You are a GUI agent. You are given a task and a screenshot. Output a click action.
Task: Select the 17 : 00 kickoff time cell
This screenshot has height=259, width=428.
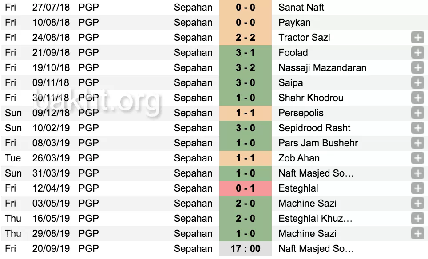tap(245, 249)
